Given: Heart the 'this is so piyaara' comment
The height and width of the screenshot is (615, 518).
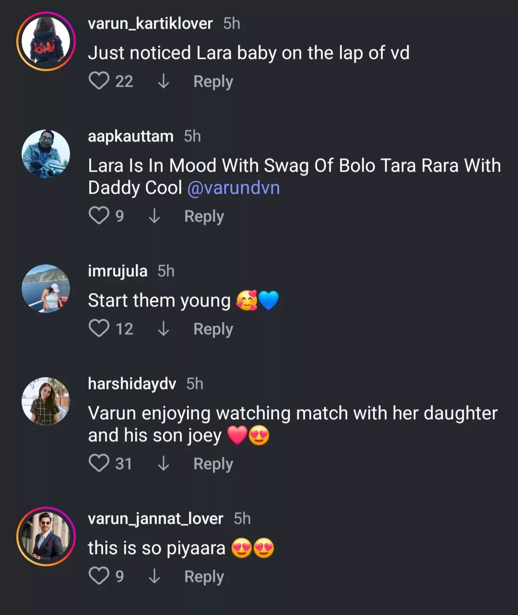Looking at the screenshot, I should pos(99,576).
